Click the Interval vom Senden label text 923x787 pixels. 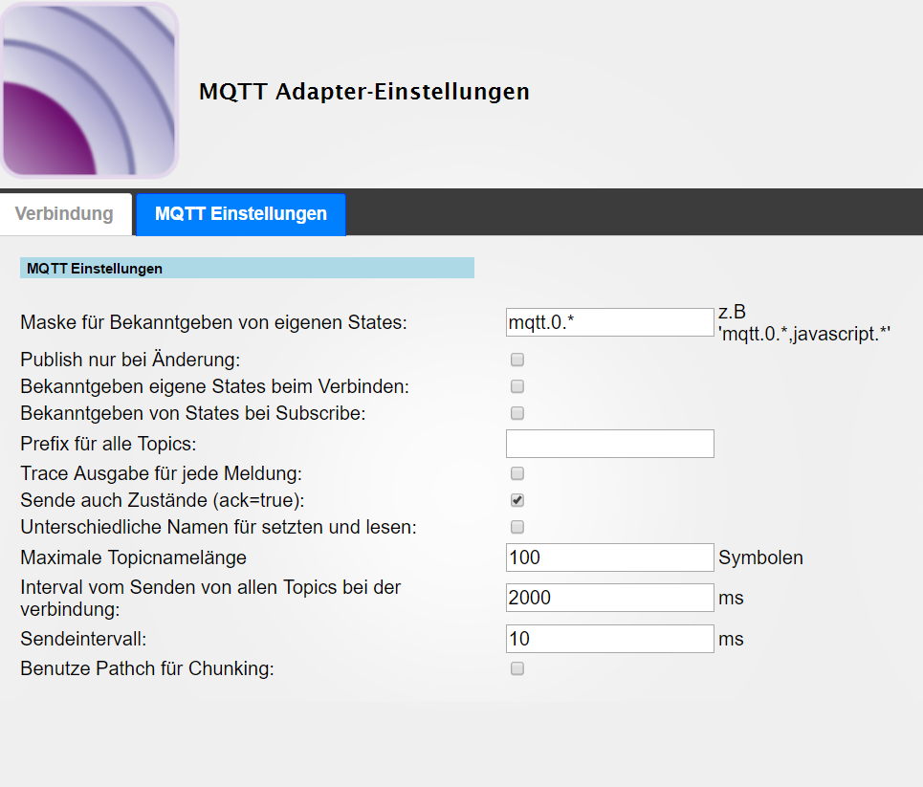click(210, 598)
